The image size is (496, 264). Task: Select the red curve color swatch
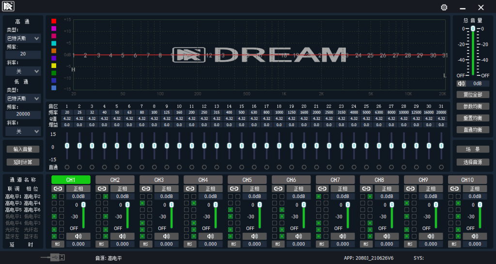click(54, 21)
